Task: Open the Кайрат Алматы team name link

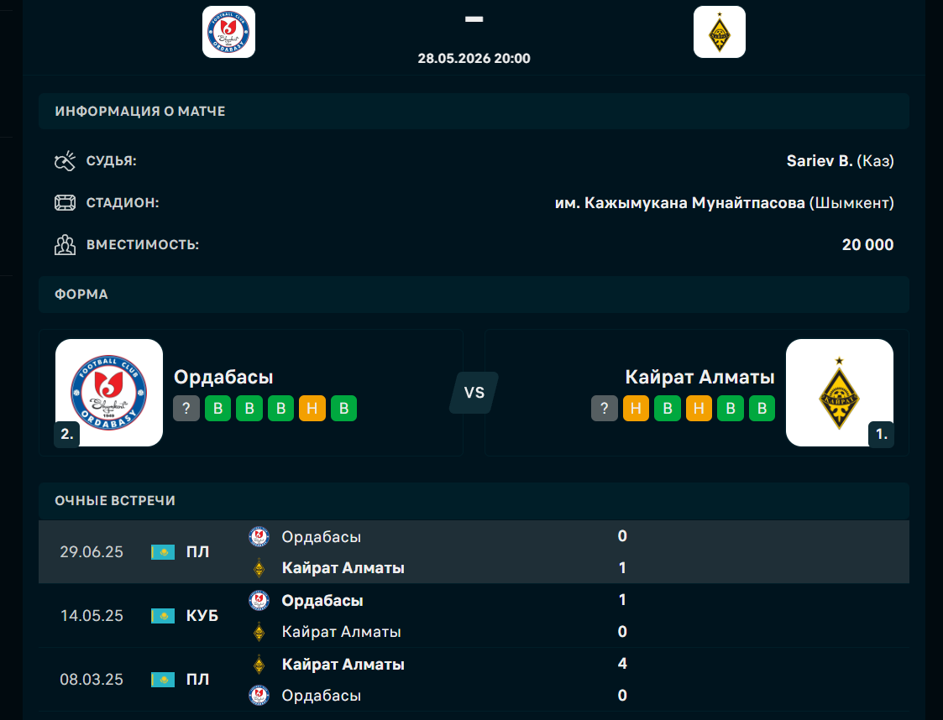Action: coord(700,377)
